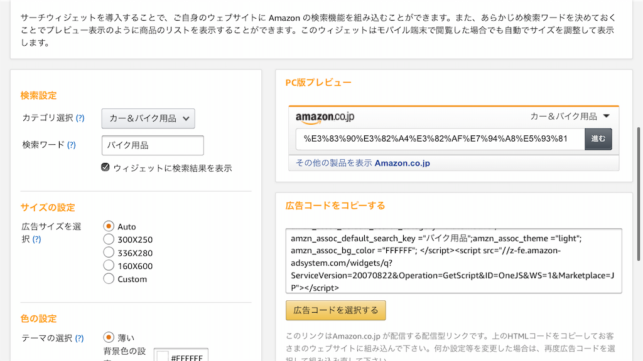This screenshot has width=643, height=361.
Task: Select the 300X250 ad size option
Action: (x=109, y=239)
